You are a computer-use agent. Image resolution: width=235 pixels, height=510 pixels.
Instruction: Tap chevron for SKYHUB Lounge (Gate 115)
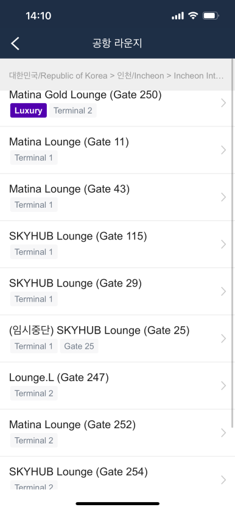click(x=223, y=244)
